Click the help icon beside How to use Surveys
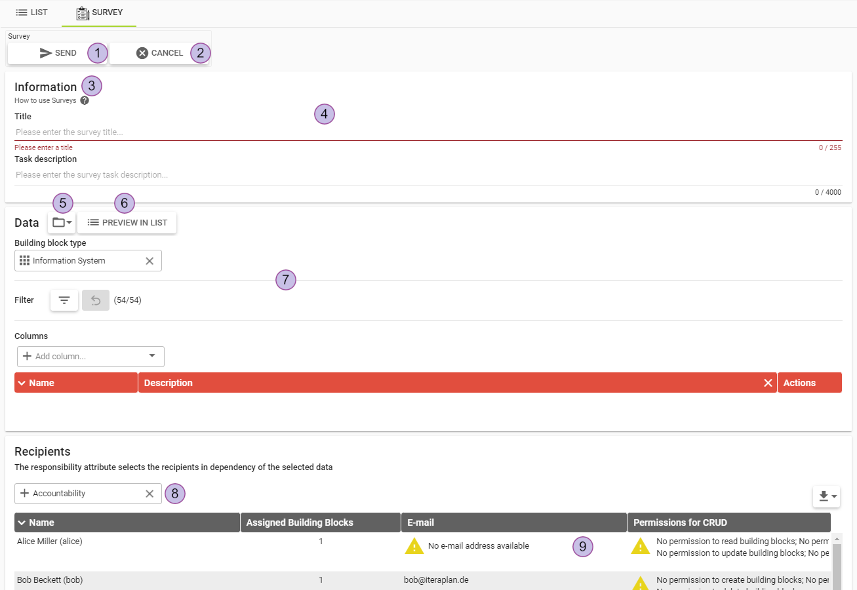This screenshot has height=590, width=857. (x=85, y=101)
